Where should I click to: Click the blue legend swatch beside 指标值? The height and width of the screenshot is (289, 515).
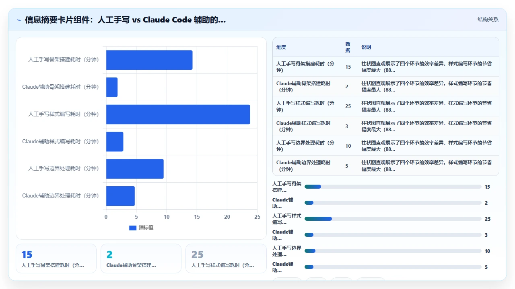tap(133, 228)
